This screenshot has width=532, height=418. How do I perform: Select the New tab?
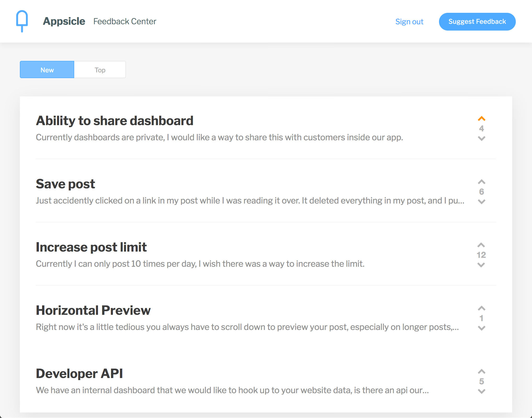point(47,69)
